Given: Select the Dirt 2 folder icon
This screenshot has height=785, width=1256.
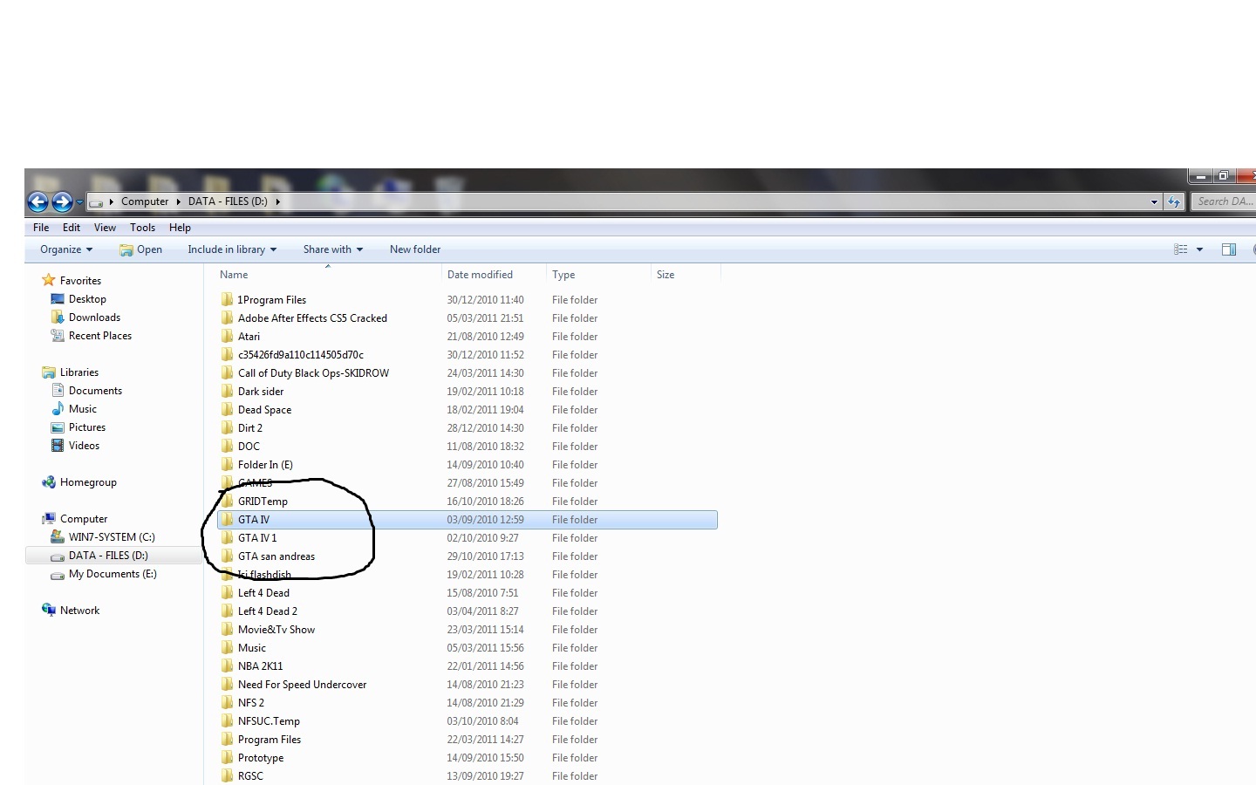Looking at the screenshot, I should (x=227, y=427).
